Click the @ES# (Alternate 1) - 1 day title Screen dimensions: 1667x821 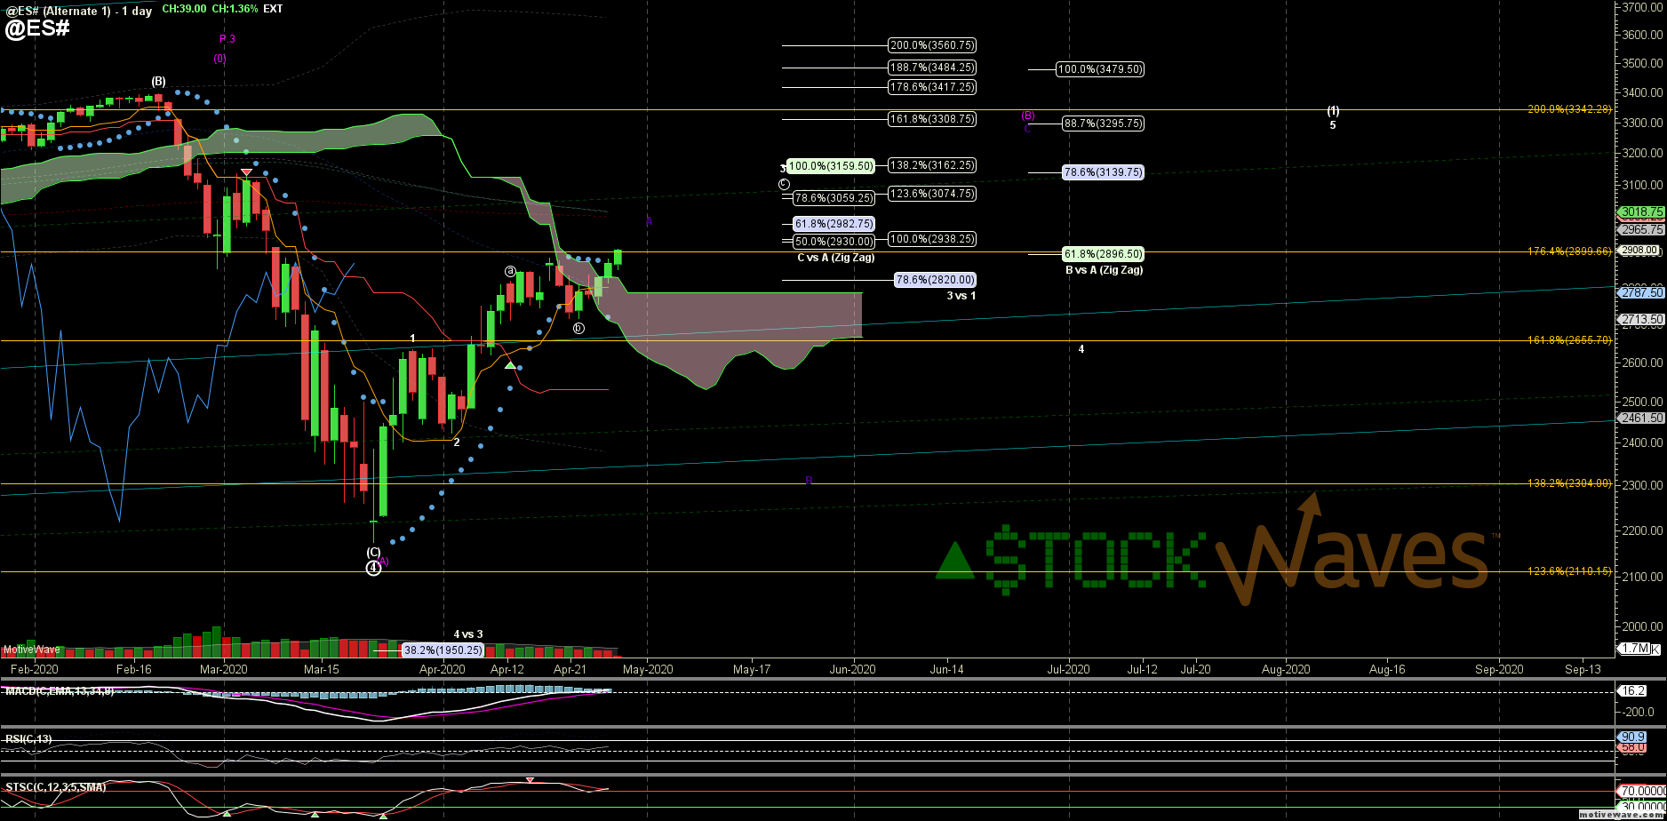tap(78, 9)
